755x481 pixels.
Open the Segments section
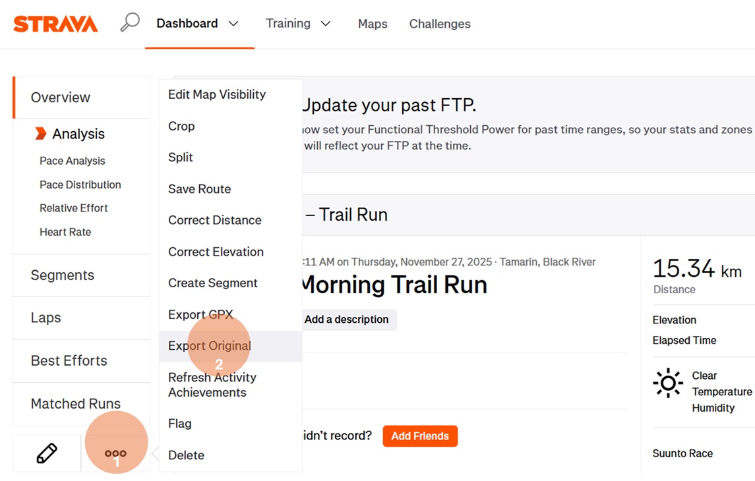click(x=62, y=275)
